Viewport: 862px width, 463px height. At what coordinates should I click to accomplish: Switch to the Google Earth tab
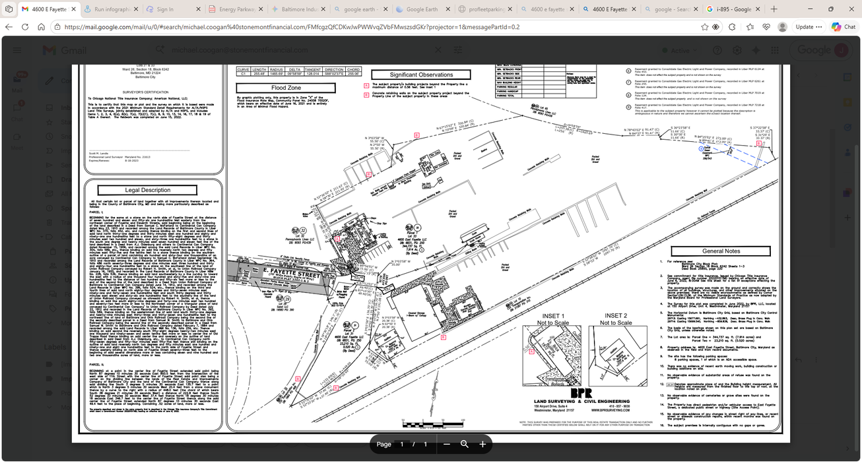[422, 9]
